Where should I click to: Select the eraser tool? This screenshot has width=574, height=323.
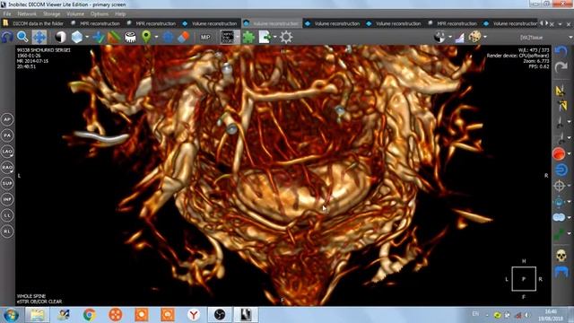point(183,37)
